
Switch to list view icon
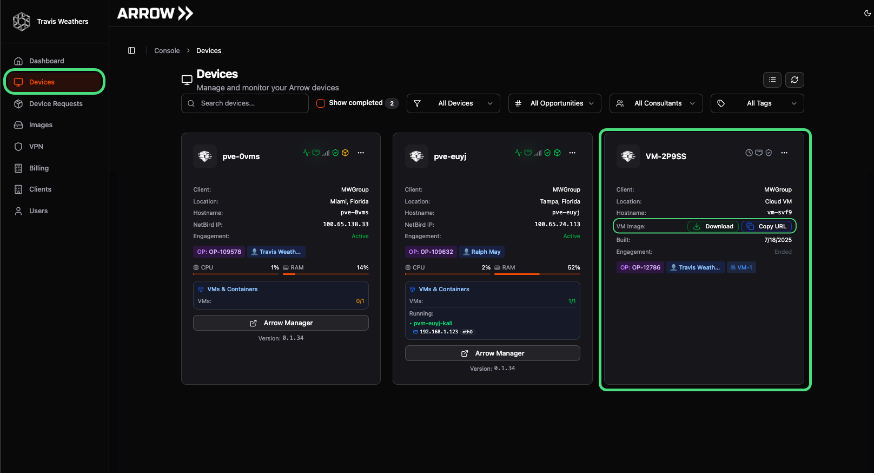tap(772, 80)
